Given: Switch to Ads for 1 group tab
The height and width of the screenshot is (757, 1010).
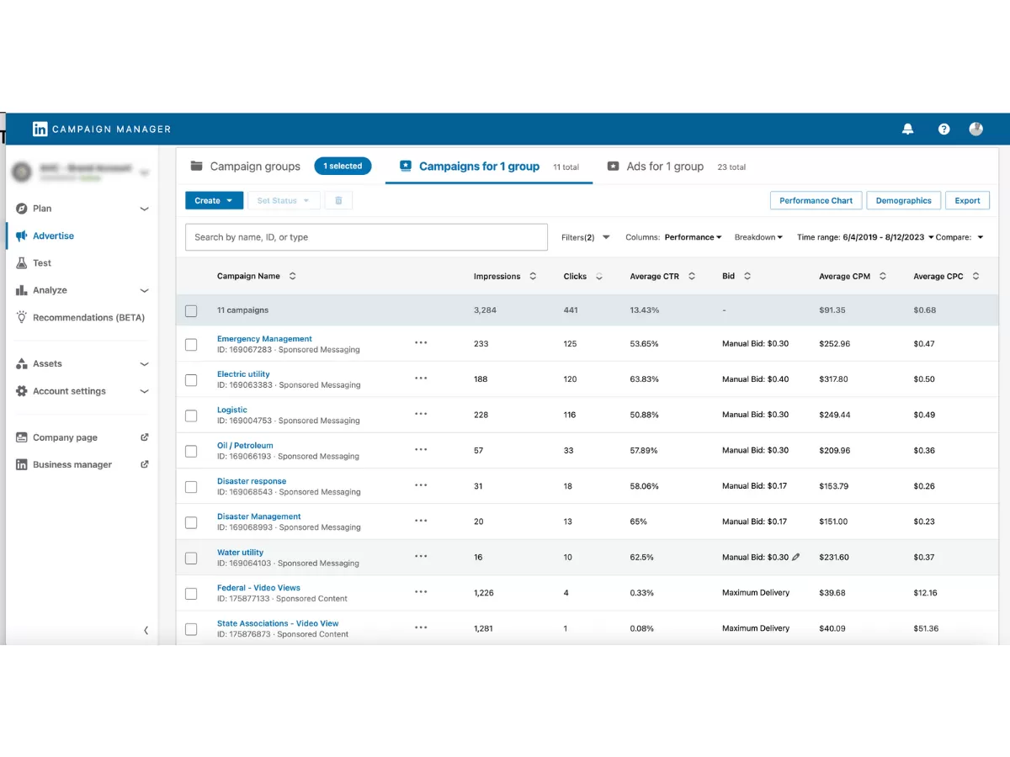Looking at the screenshot, I should pyautogui.click(x=664, y=167).
